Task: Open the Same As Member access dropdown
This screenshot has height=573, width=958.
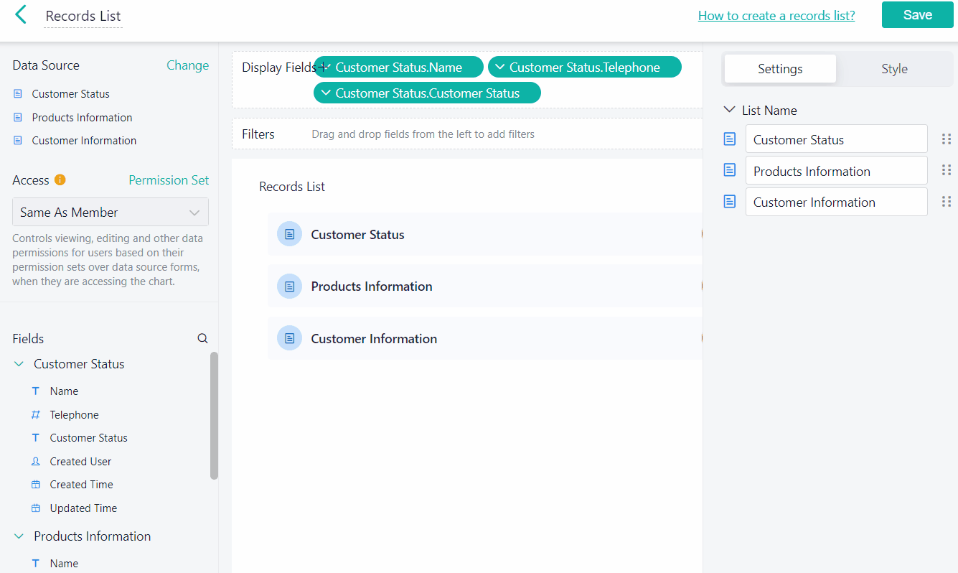Action: tap(111, 213)
